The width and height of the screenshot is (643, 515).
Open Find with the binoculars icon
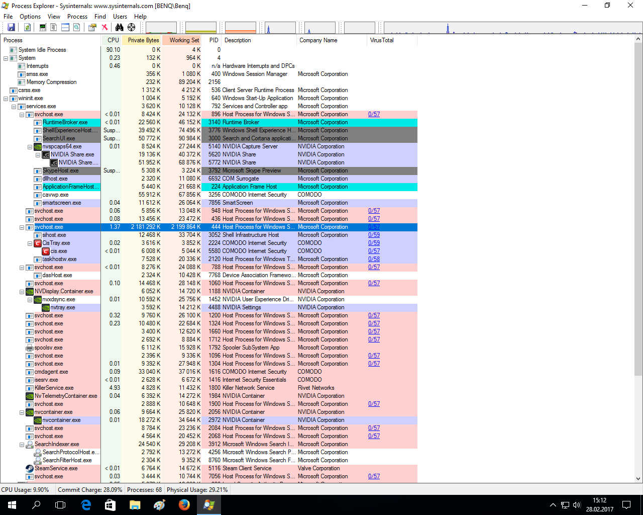click(119, 27)
